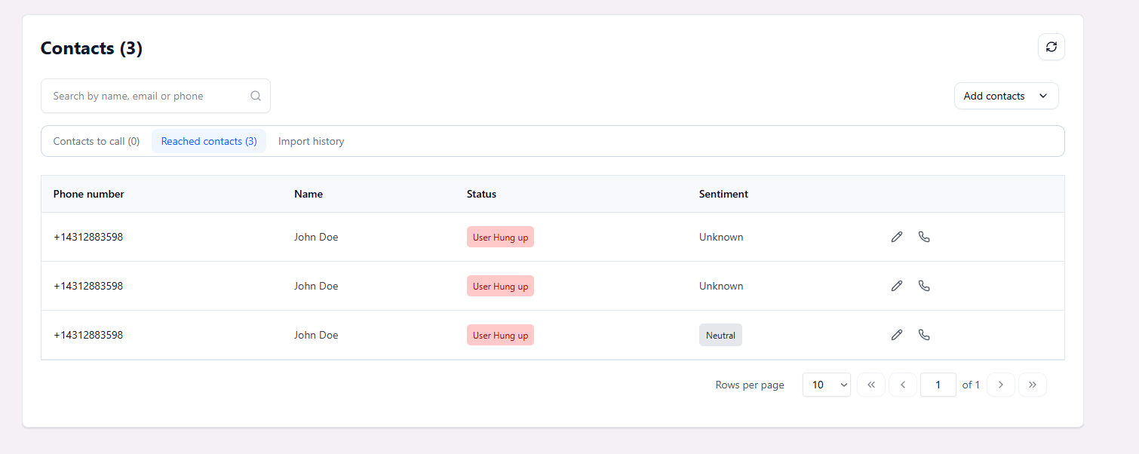The width and height of the screenshot is (1139, 454).
Task: Click the refresh contacts icon
Action: click(x=1051, y=47)
